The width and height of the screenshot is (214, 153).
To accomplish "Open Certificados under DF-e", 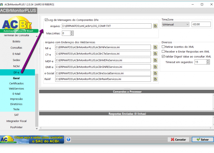I will point(16,83).
